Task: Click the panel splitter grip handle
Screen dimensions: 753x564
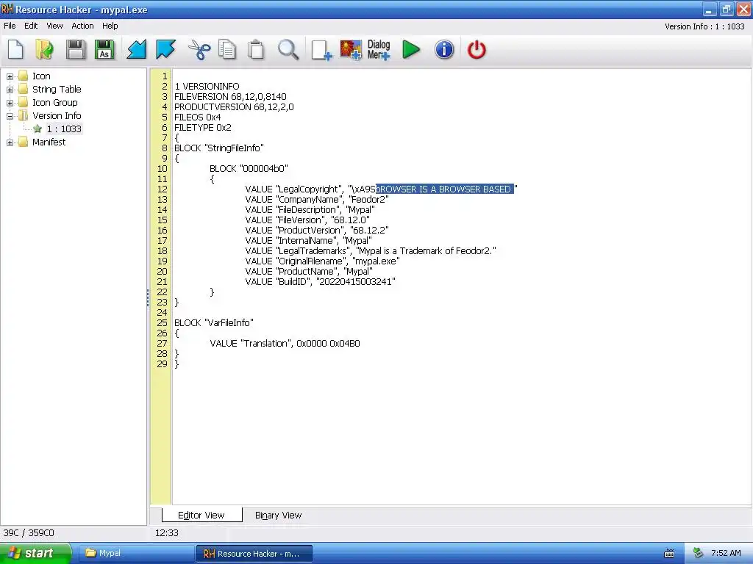Action: tap(148, 297)
